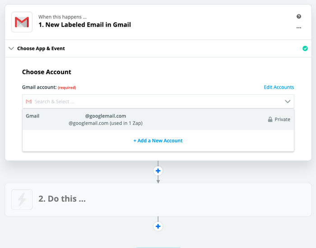316x248 pixels.
Task: Click the green completed checkmark icon
Action: click(x=305, y=48)
